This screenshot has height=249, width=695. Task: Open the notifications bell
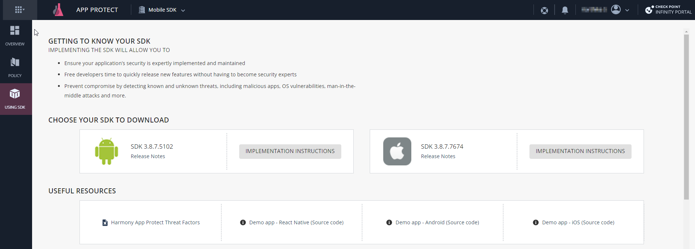[565, 10]
